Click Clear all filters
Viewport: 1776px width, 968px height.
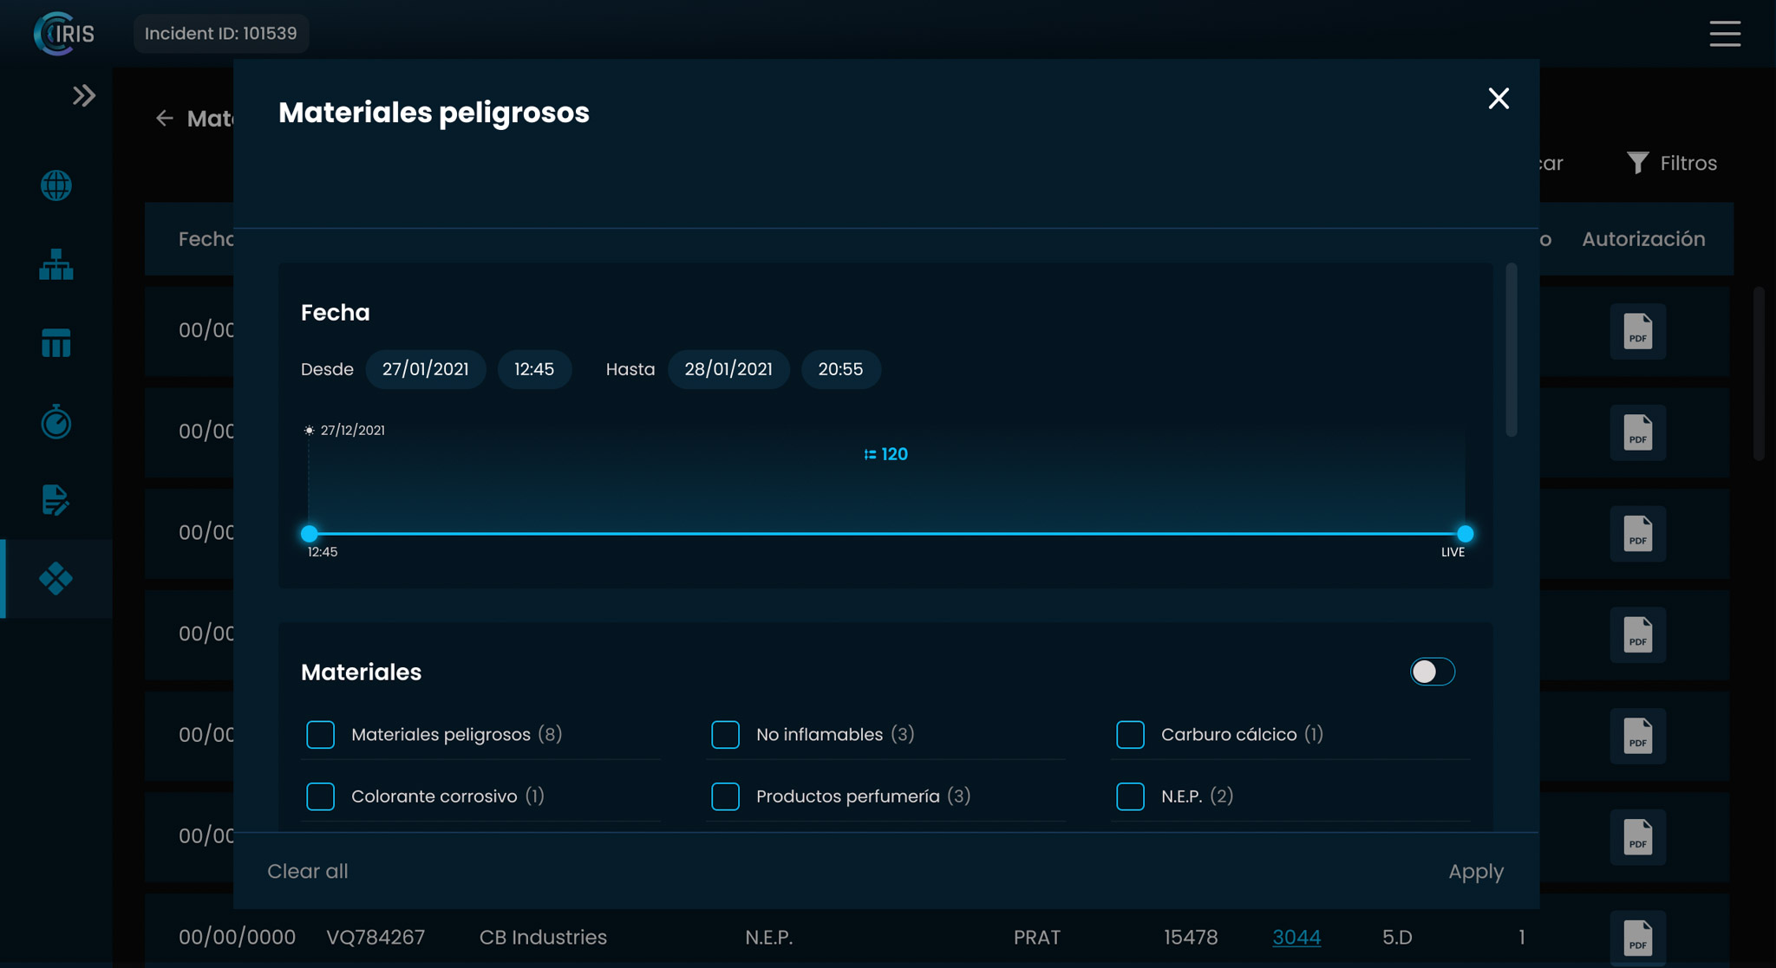pyautogui.click(x=307, y=872)
